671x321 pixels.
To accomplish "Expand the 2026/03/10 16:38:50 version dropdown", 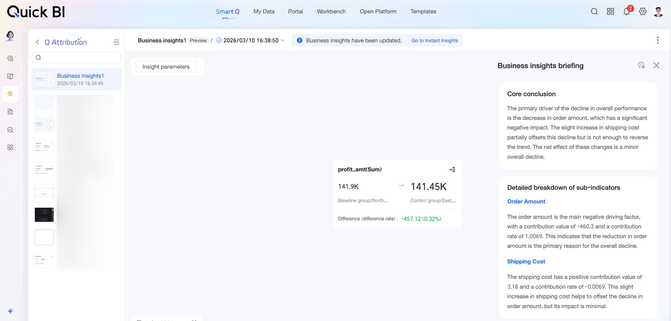I will [283, 40].
